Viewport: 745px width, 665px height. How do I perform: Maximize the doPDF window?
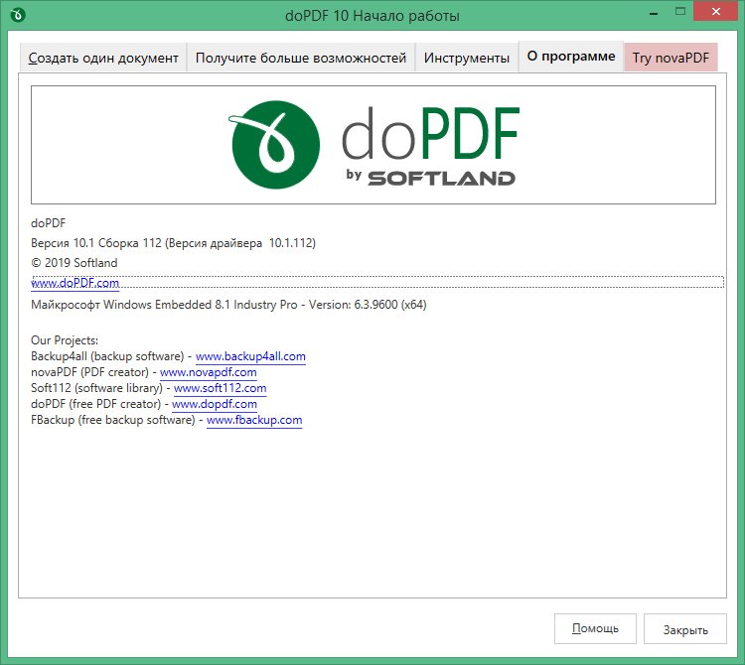click(680, 12)
